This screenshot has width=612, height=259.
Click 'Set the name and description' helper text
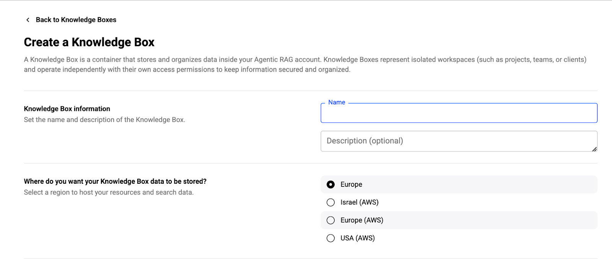[x=104, y=120]
